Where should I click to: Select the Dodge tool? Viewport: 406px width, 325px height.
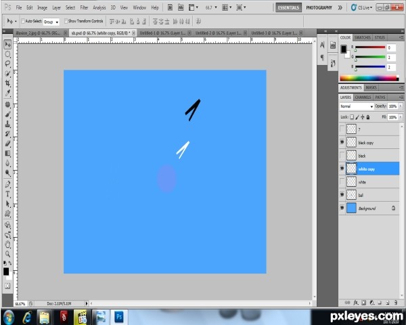click(7, 173)
